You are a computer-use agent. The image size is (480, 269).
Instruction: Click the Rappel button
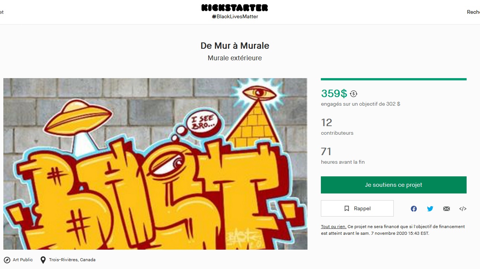click(x=357, y=208)
